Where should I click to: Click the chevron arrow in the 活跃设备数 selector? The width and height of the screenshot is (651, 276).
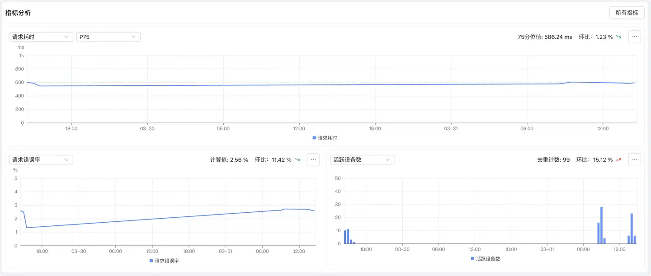pyautogui.click(x=387, y=159)
